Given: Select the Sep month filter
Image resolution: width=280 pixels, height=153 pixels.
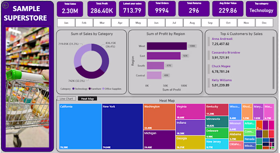Looking at the screenshot, I should pos(210,23).
